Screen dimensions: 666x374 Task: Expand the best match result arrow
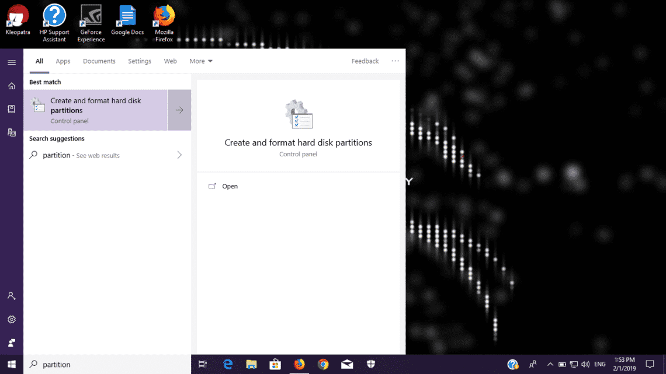[x=179, y=110]
